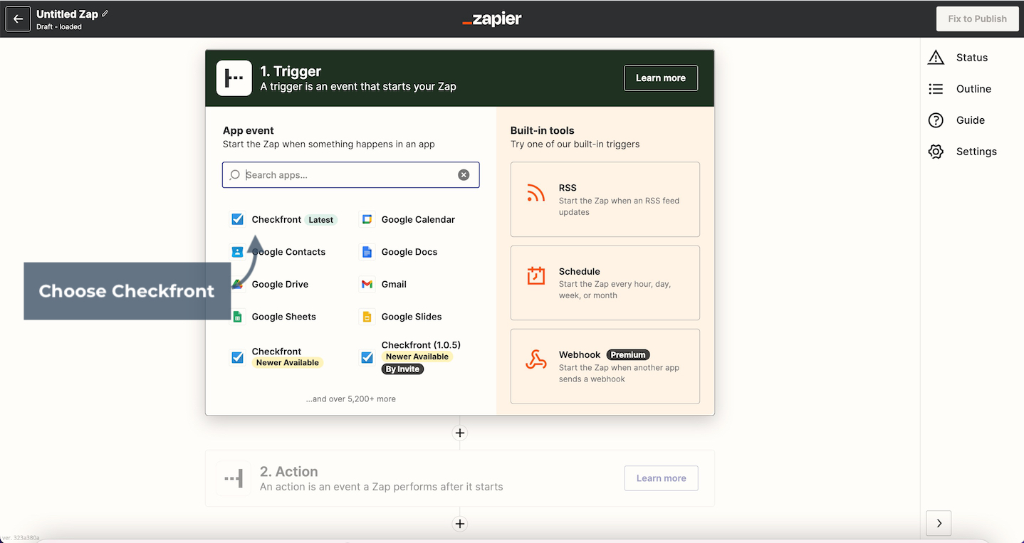Select the Webhook Premium trigger card
1024x543 pixels.
pyautogui.click(x=605, y=366)
